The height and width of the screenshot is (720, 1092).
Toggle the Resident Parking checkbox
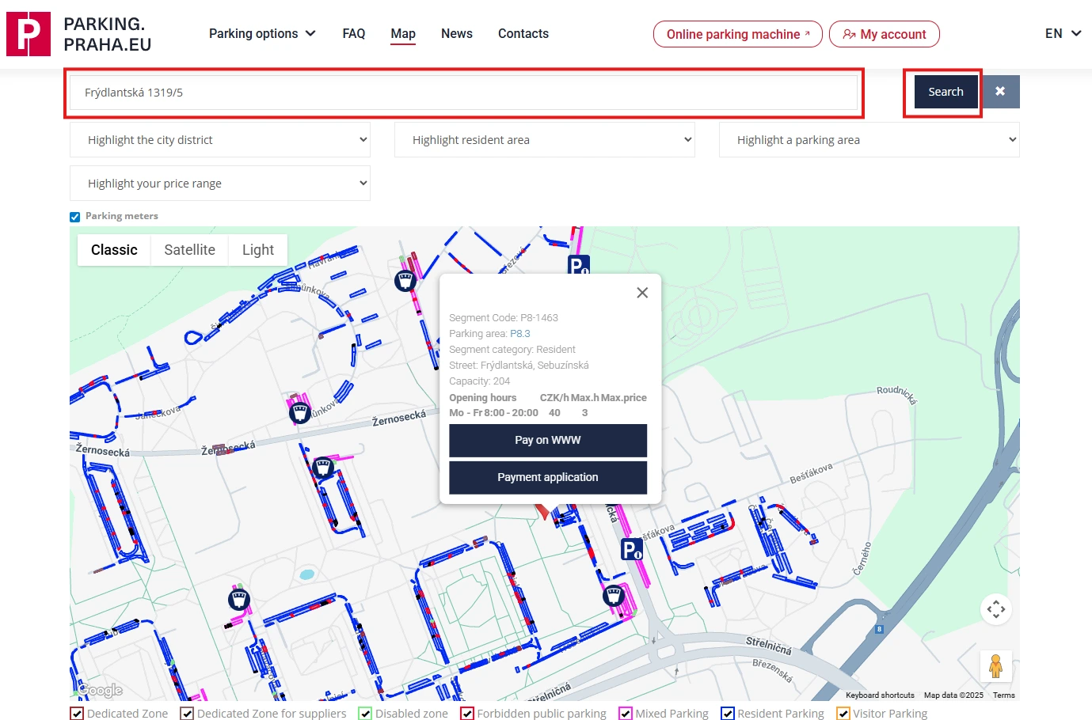click(x=728, y=714)
